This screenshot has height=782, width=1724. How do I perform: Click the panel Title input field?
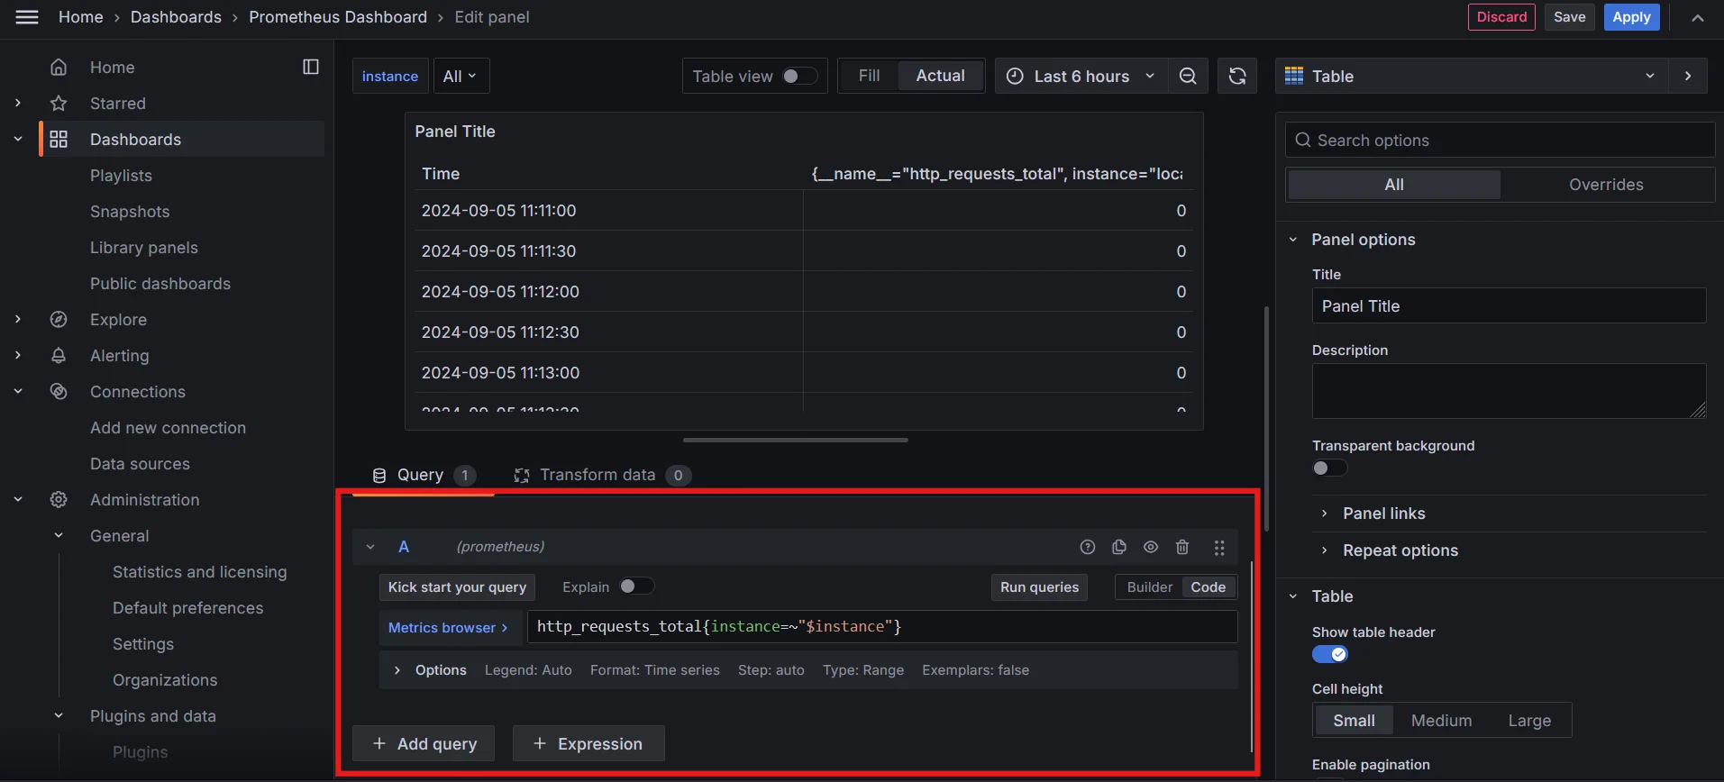pyautogui.click(x=1509, y=306)
